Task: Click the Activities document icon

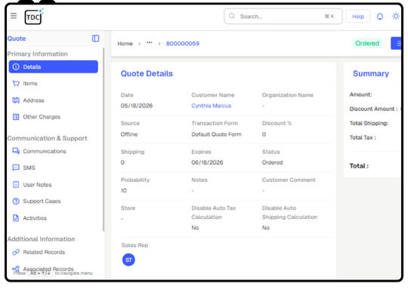Action: [16, 218]
